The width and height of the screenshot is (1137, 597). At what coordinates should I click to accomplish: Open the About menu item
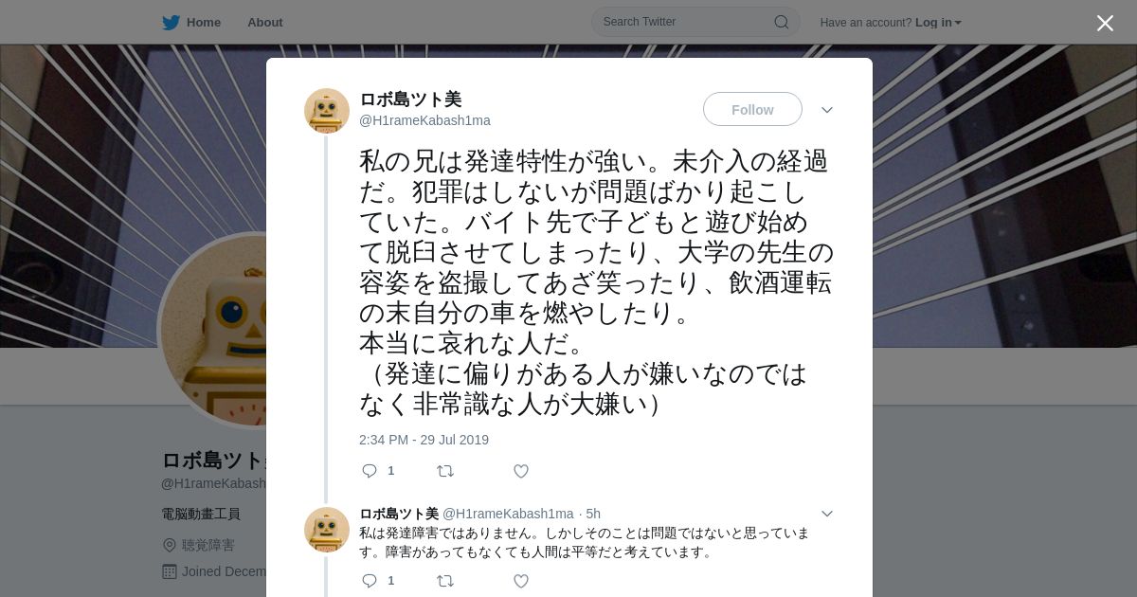tap(265, 23)
